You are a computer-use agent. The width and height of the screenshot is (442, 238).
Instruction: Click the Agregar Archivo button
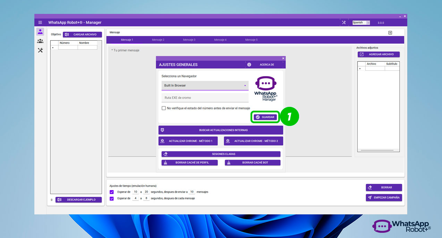tap(379, 54)
